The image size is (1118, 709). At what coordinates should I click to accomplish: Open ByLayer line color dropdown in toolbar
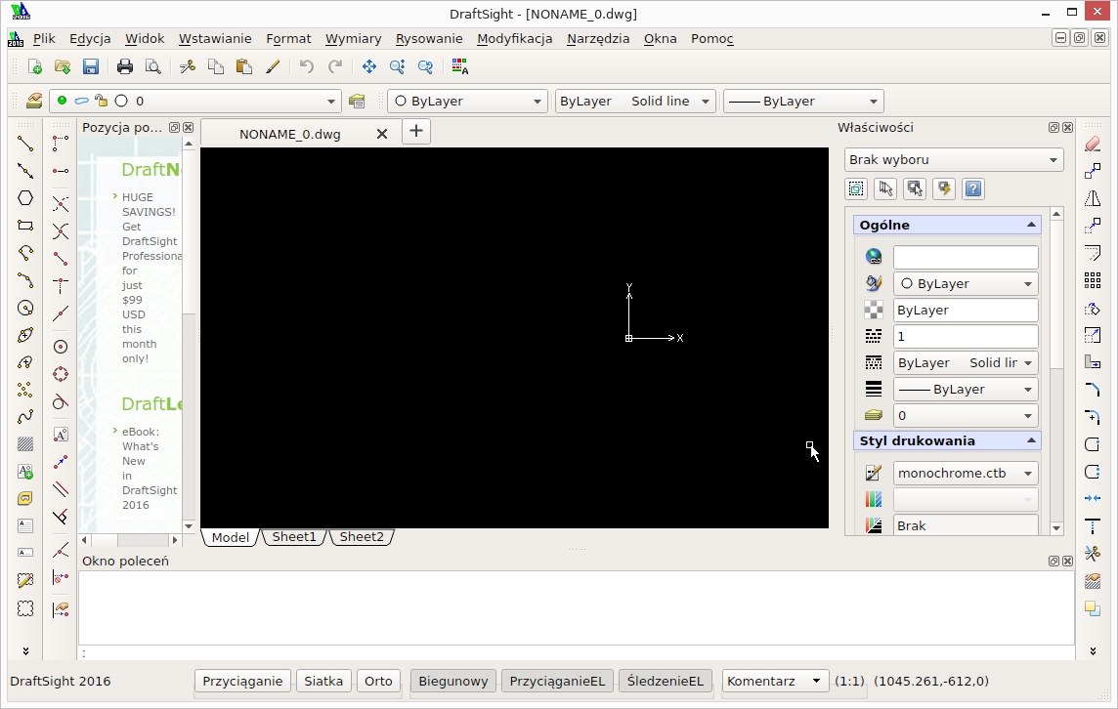click(468, 101)
